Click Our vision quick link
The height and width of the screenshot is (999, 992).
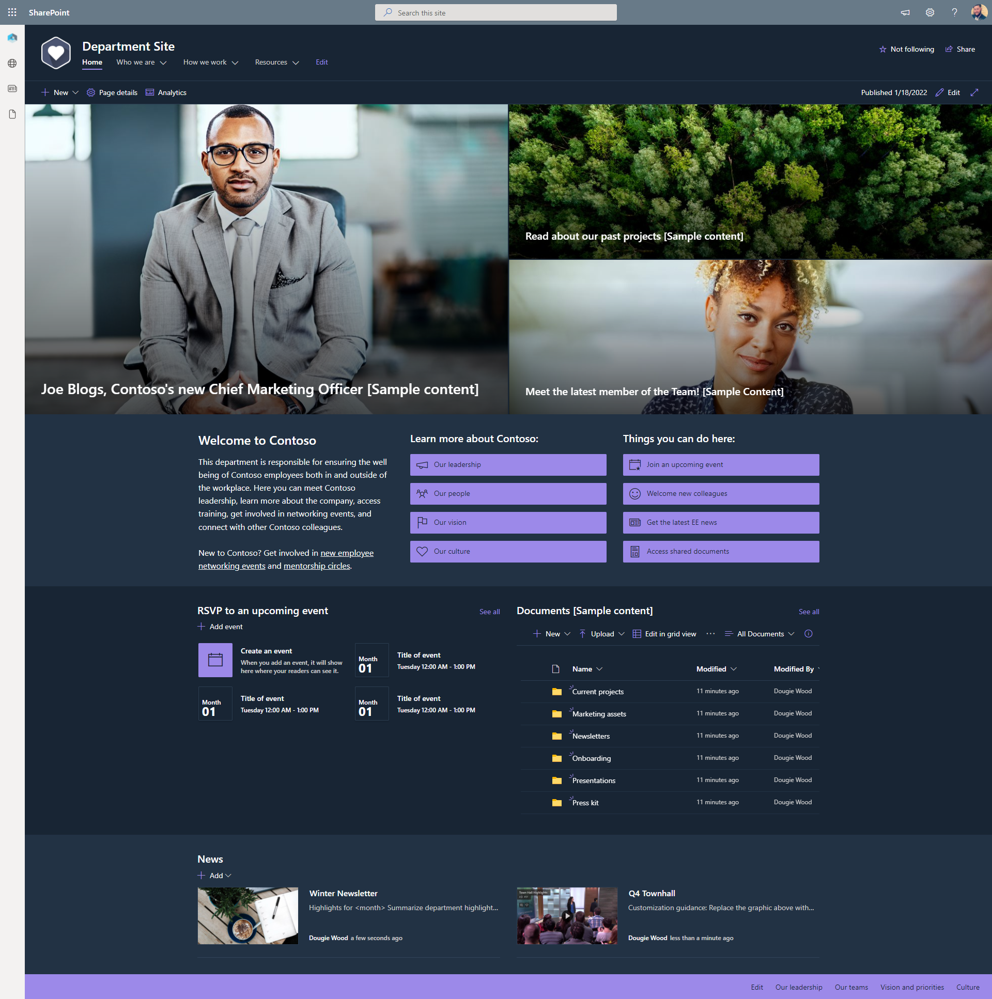point(508,523)
